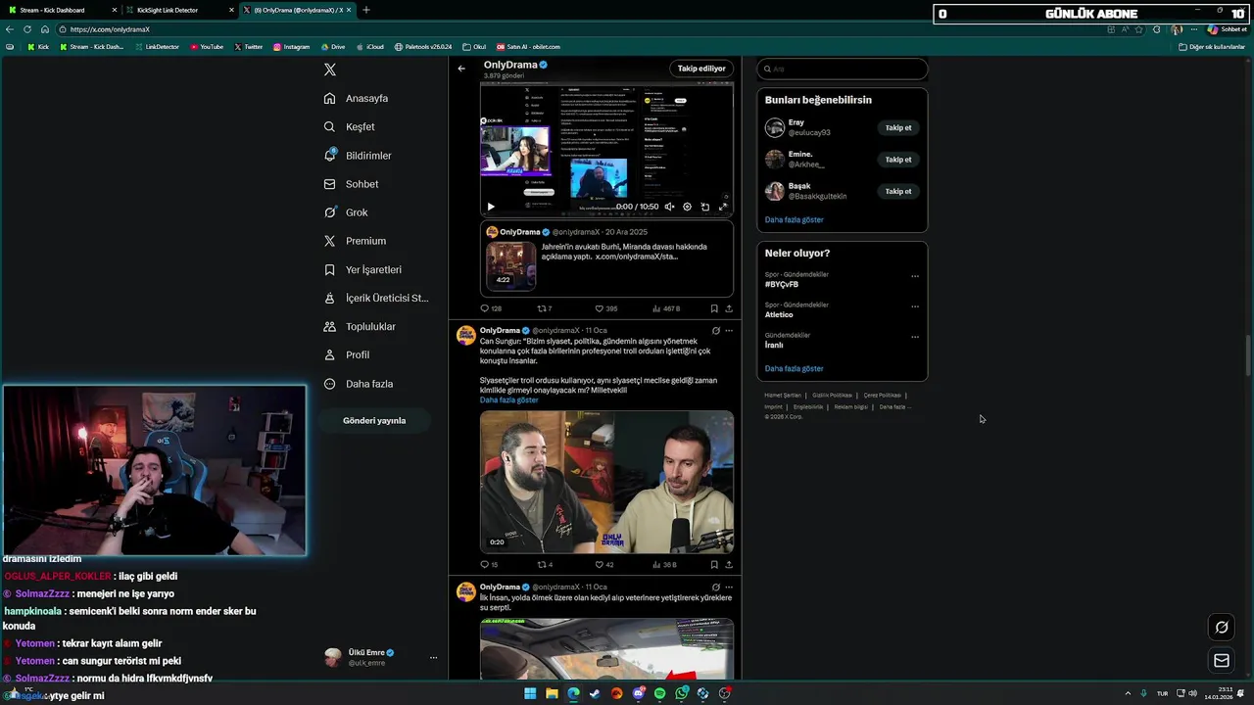The width and height of the screenshot is (1254, 705).
Task: Reply to post with 15 comments
Action: tap(489, 565)
